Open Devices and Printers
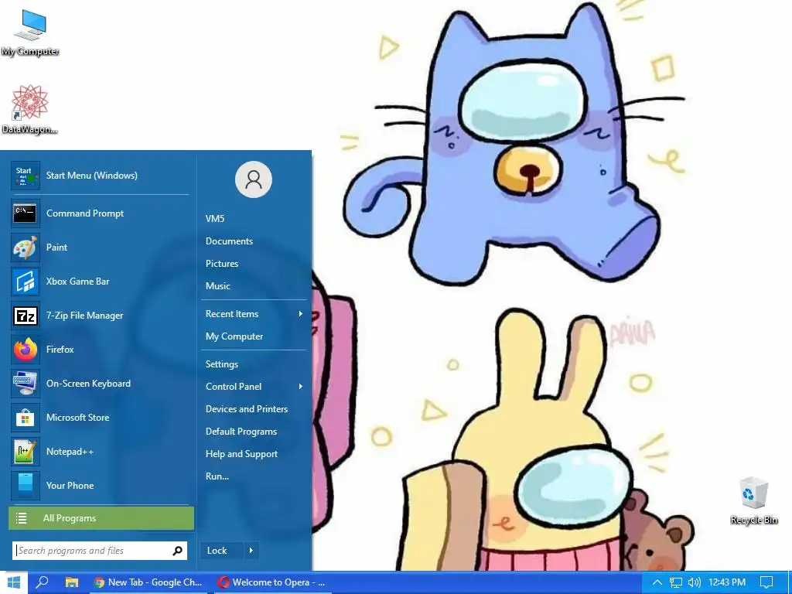Viewport: 792px width, 594px height. [247, 409]
